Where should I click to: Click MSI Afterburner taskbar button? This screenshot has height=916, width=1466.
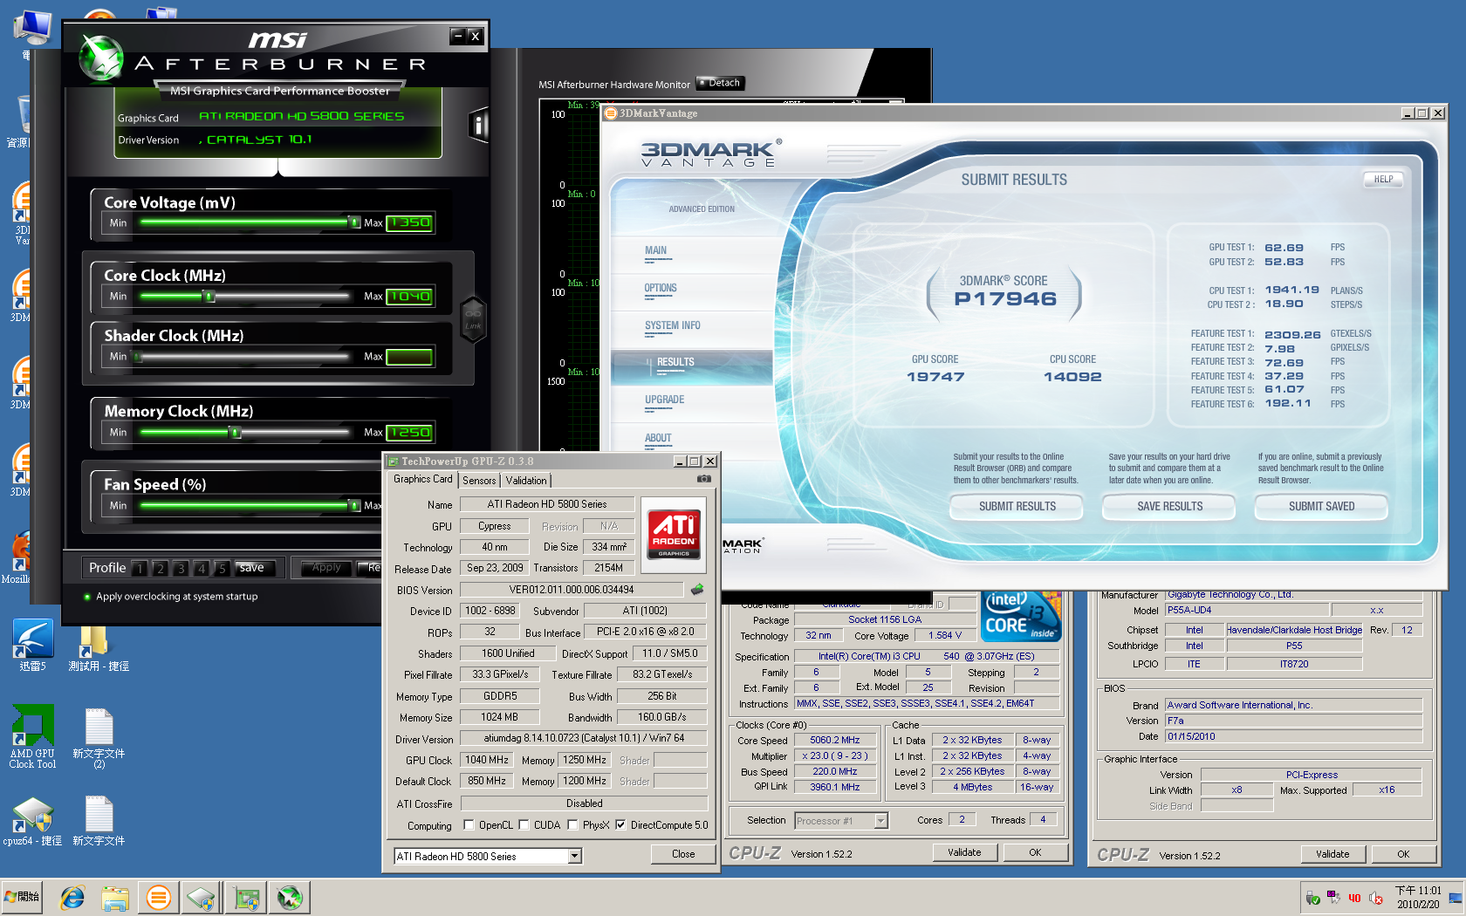[290, 897]
